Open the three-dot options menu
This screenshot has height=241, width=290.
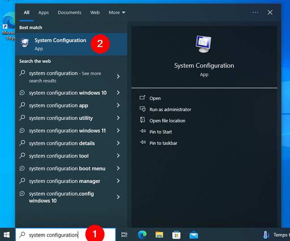[x=255, y=13]
